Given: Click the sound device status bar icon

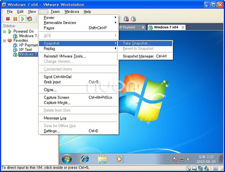Looking at the screenshot, I should click(206, 168).
